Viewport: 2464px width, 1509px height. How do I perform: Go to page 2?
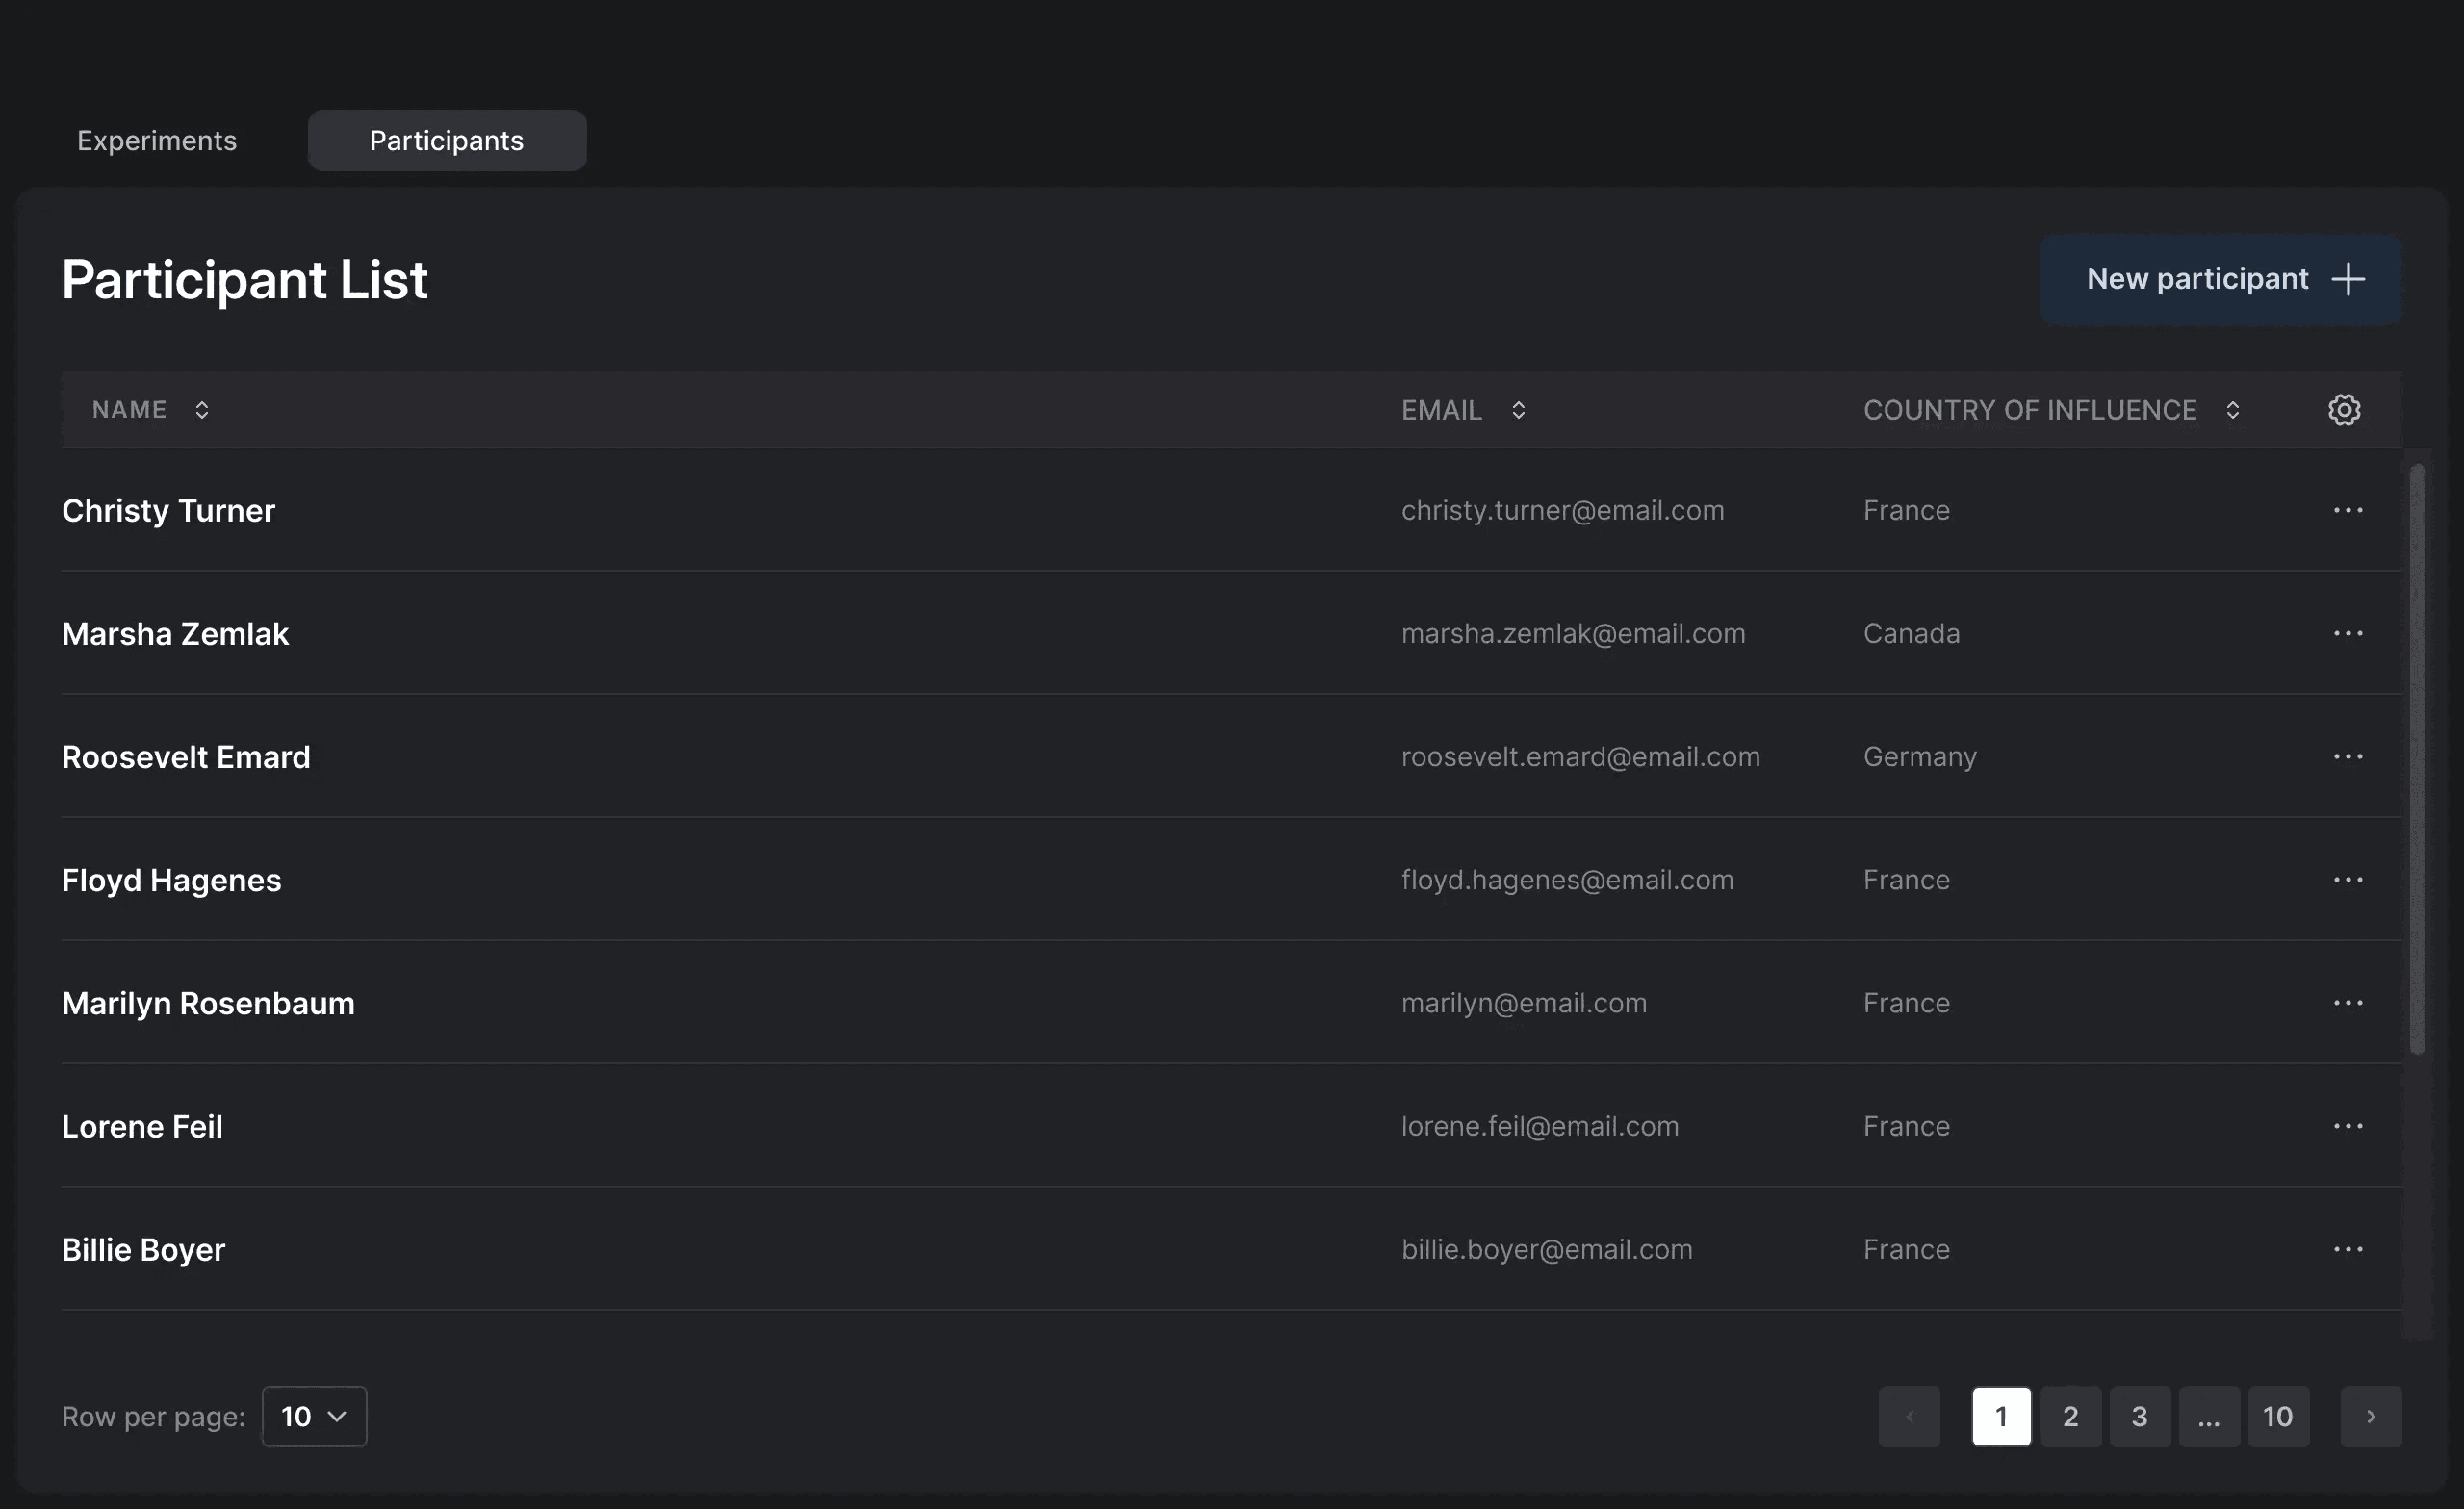(2070, 1416)
